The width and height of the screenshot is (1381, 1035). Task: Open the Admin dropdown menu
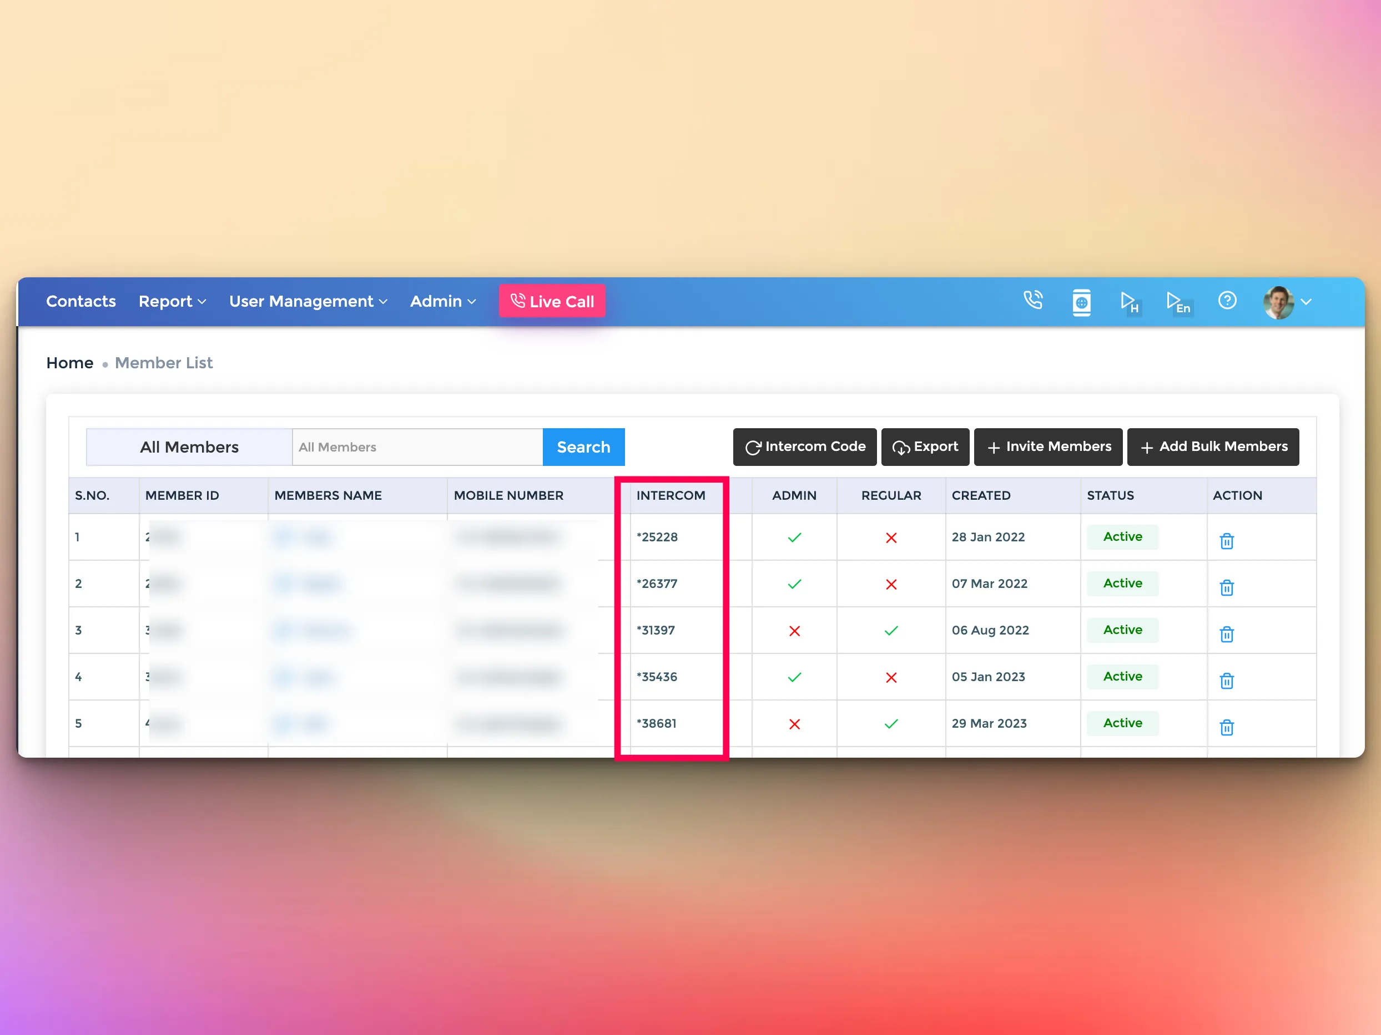pos(442,301)
